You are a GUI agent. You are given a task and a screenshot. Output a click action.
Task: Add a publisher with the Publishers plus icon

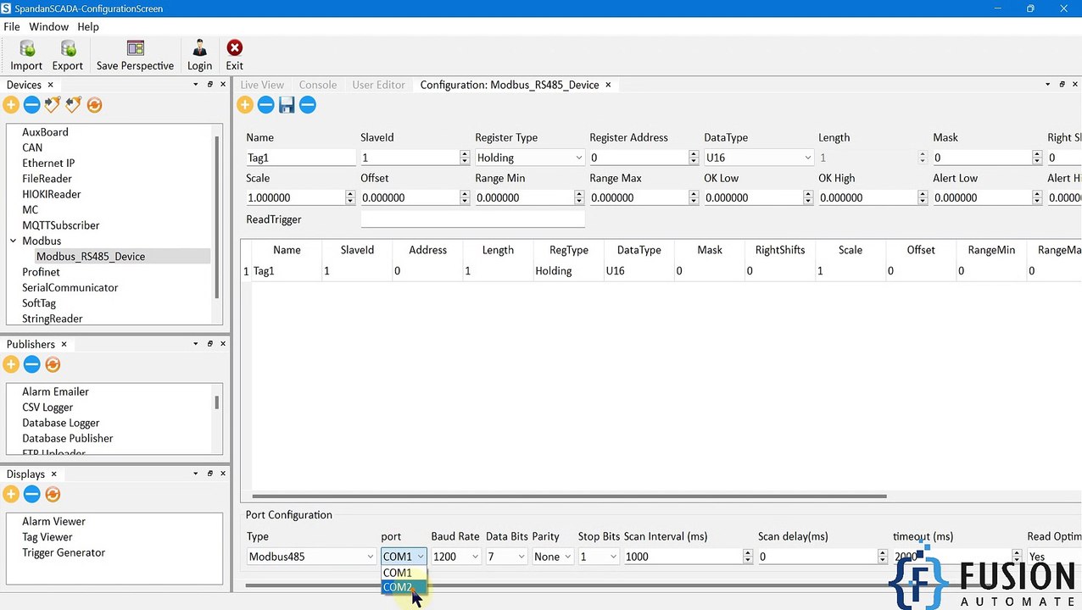coord(11,364)
